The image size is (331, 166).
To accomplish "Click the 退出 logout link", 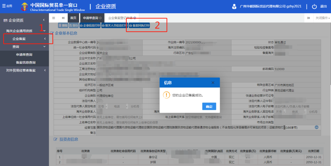I will point(323,6).
